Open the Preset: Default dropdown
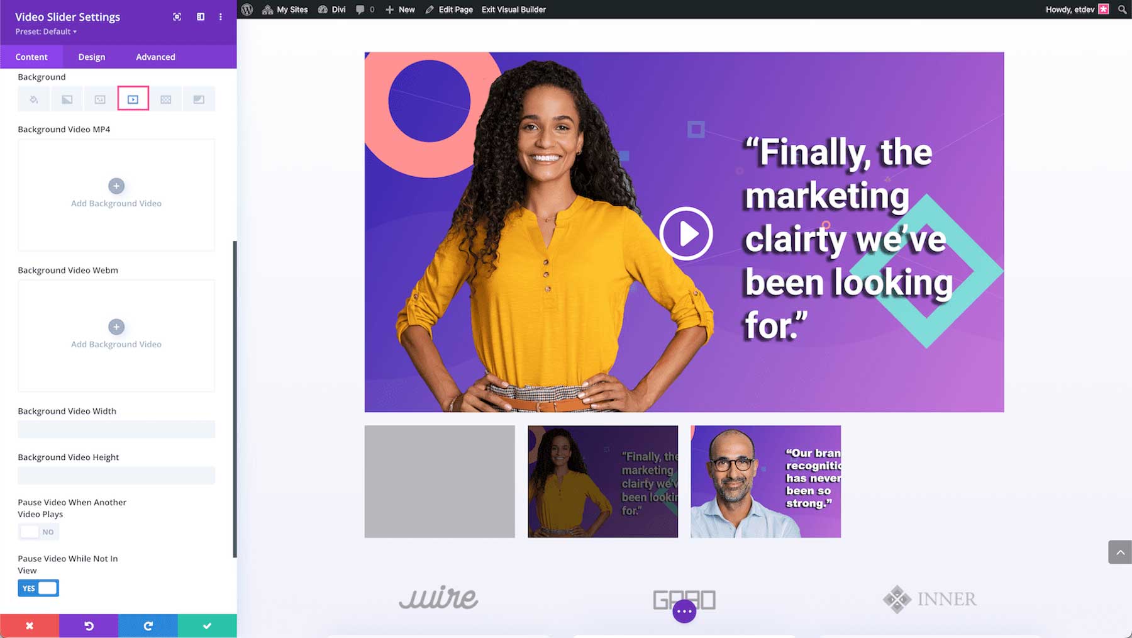Image resolution: width=1132 pixels, height=638 pixels. pos(44,31)
